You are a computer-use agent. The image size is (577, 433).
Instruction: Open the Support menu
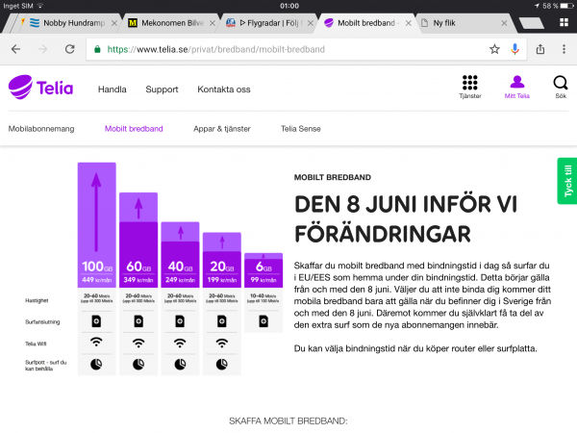click(162, 89)
